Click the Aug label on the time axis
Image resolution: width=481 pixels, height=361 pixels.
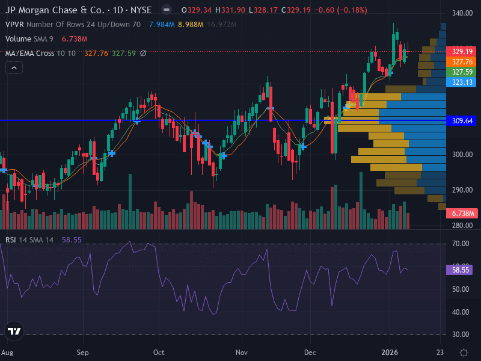point(7,353)
